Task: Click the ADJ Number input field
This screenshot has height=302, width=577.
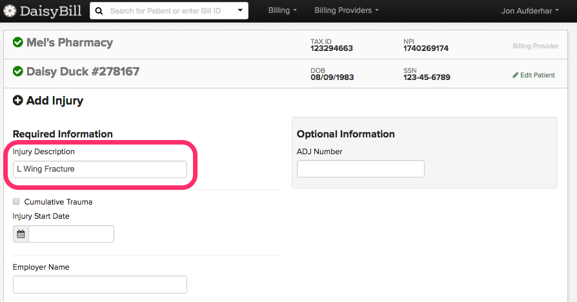Action: [x=361, y=169]
